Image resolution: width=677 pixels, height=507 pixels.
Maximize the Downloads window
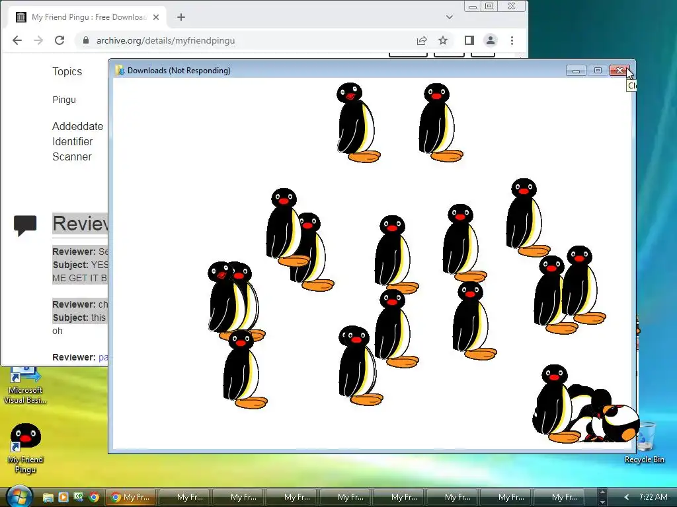coord(598,70)
